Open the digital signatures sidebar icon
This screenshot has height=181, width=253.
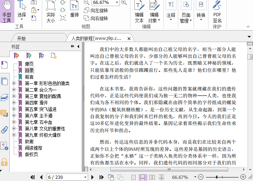pyautogui.click(x=4, y=146)
